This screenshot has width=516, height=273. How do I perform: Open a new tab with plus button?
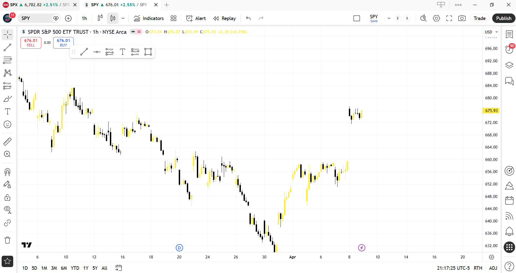pyautogui.click(x=167, y=5)
